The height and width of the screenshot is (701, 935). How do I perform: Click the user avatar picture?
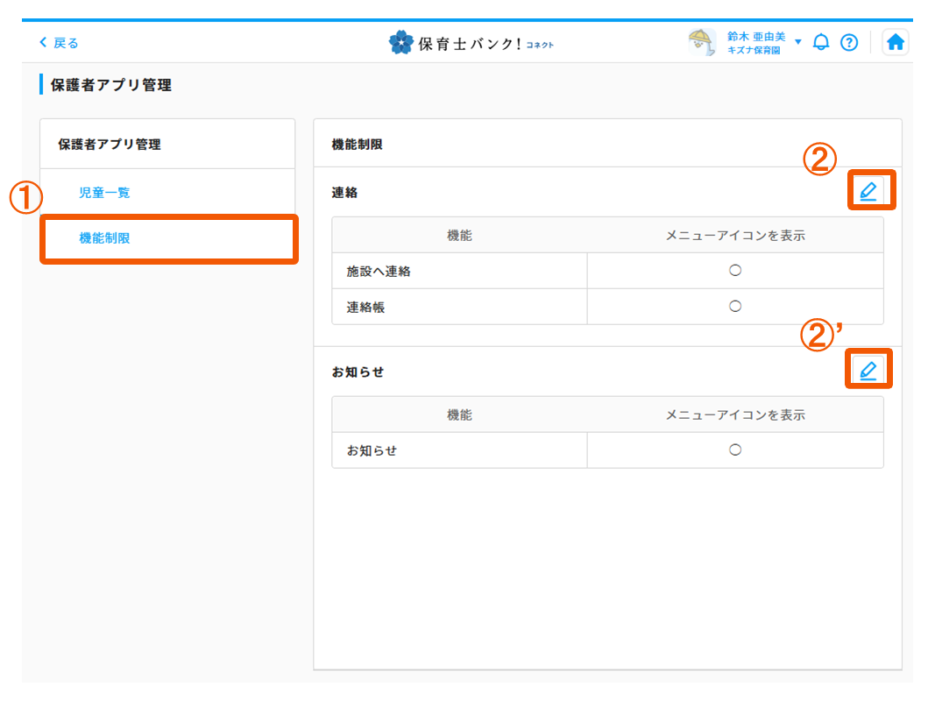click(x=701, y=42)
